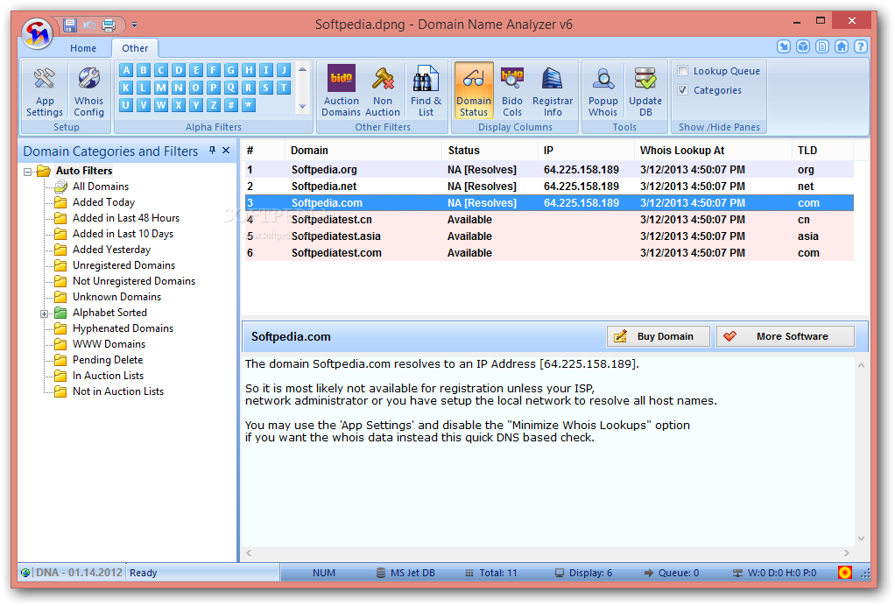This screenshot has height=606, width=895.
Task: Click the More Software button
Action: [786, 336]
